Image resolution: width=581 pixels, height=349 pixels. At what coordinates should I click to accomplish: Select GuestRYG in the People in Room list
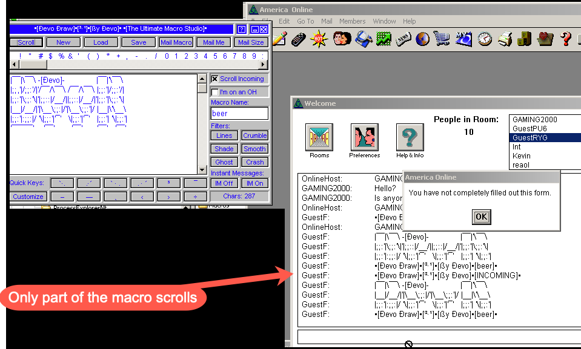coord(545,138)
